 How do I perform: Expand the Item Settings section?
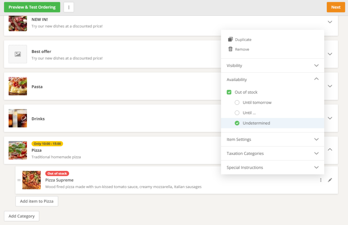pyautogui.click(x=272, y=139)
